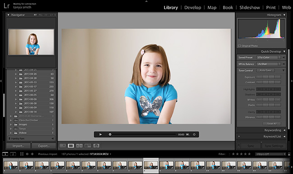The width and height of the screenshot is (293, 174).
Task: Expand the Keyword List panel arrow
Action: pyautogui.click(x=284, y=137)
